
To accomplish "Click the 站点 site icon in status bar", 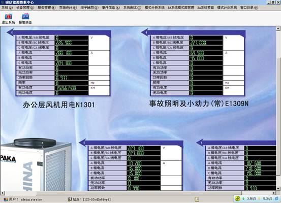I will [x=70, y=199].
